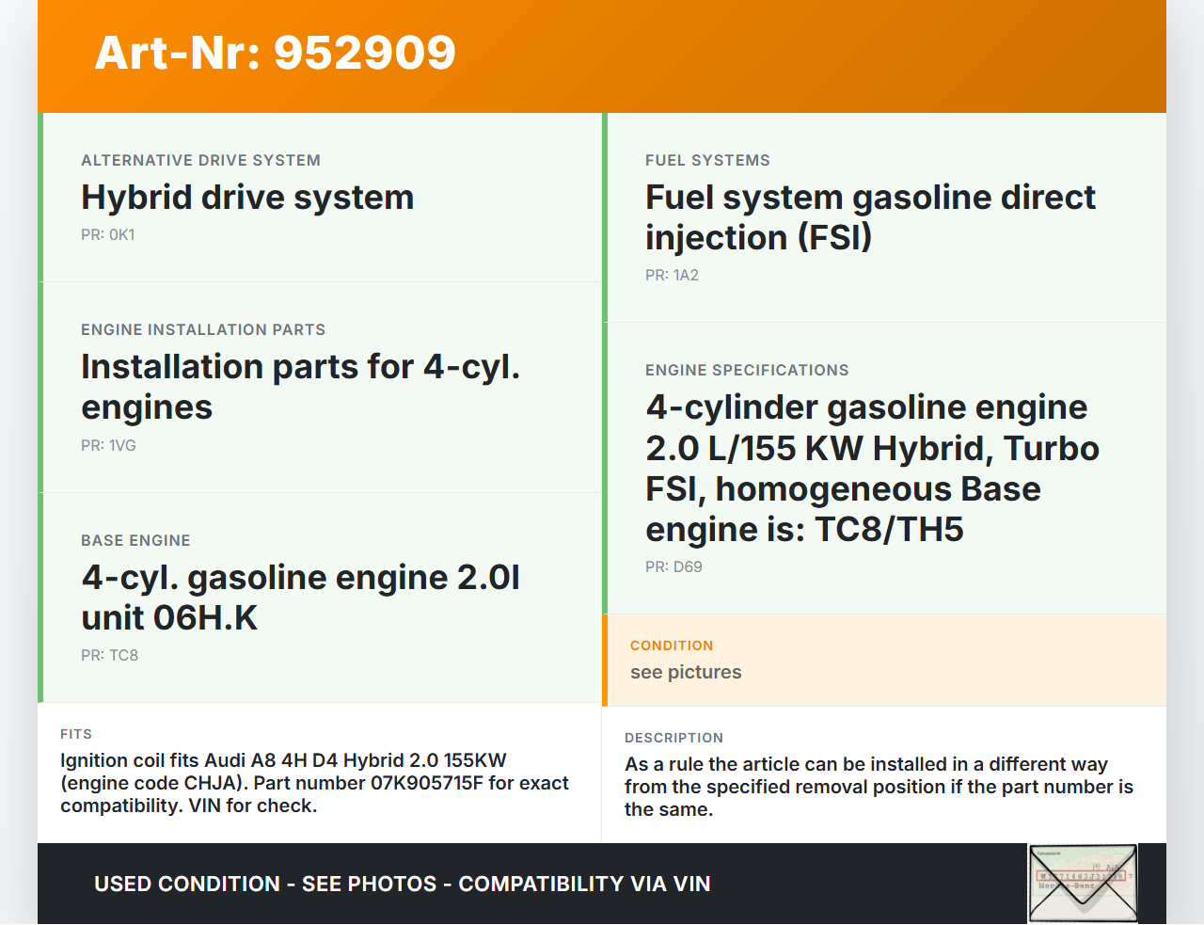
Task: Click PR code D69 label
Action: coord(673,567)
